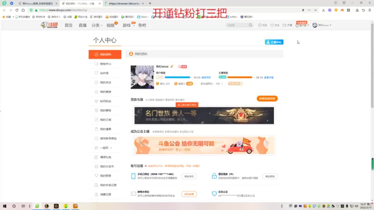Viewport: 374px width, 210px height.
Task: Click the profile avatar image
Action: coord(142,77)
